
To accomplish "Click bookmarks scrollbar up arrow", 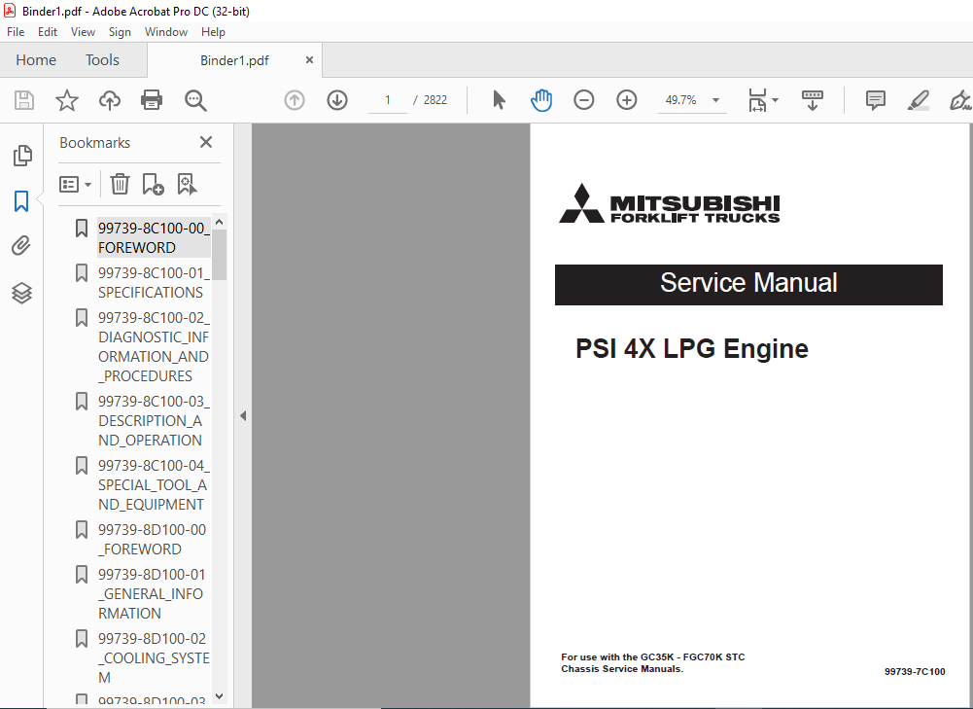I will 219,223.
